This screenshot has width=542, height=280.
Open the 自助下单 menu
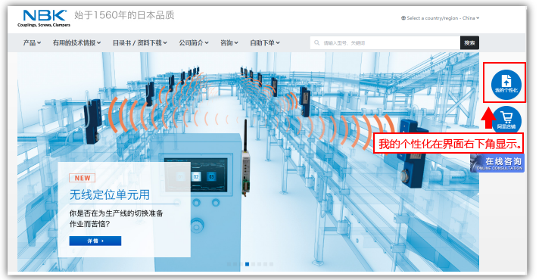pos(265,43)
